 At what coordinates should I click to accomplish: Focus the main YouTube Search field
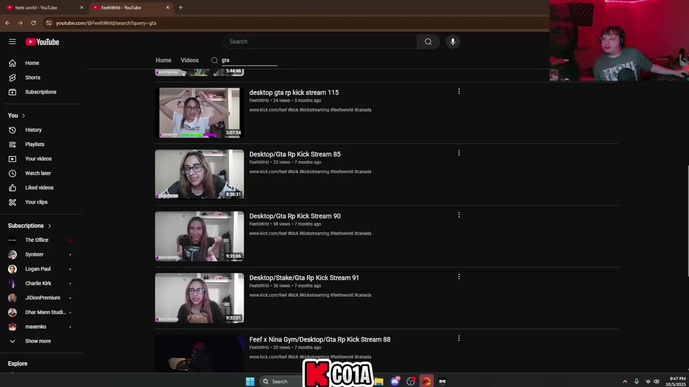[x=320, y=41]
